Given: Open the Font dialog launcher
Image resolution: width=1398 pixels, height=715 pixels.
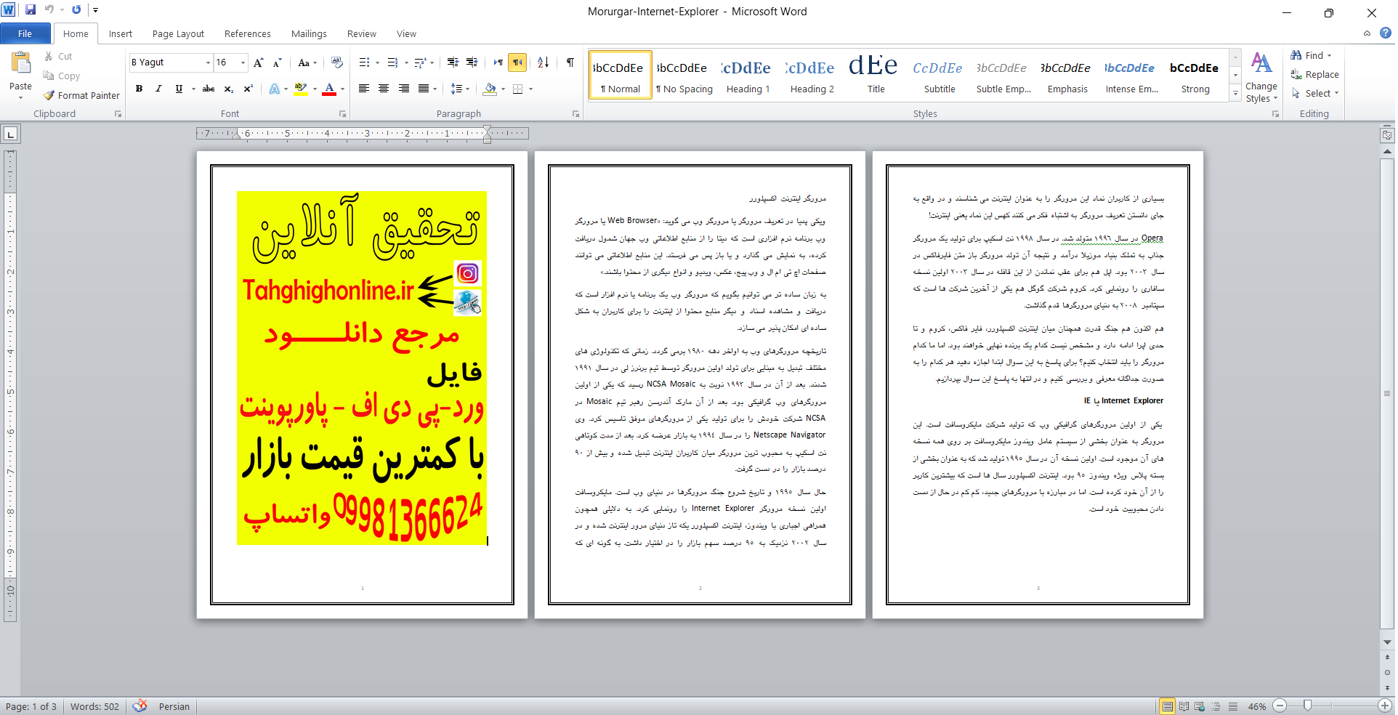Looking at the screenshot, I should coord(343,114).
